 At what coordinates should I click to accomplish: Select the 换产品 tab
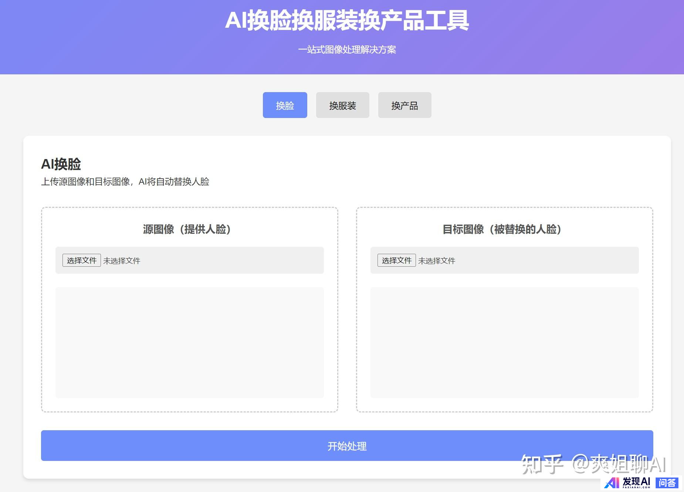pos(404,105)
